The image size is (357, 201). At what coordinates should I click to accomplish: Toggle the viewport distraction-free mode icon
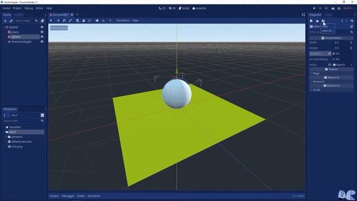click(303, 15)
